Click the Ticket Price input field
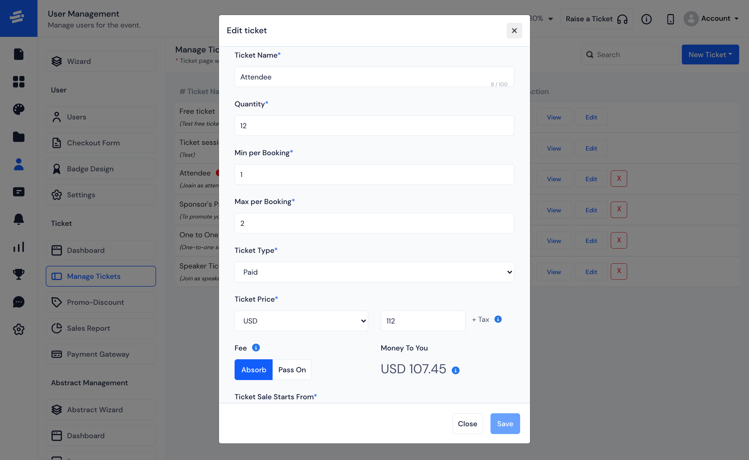 click(x=423, y=321)
